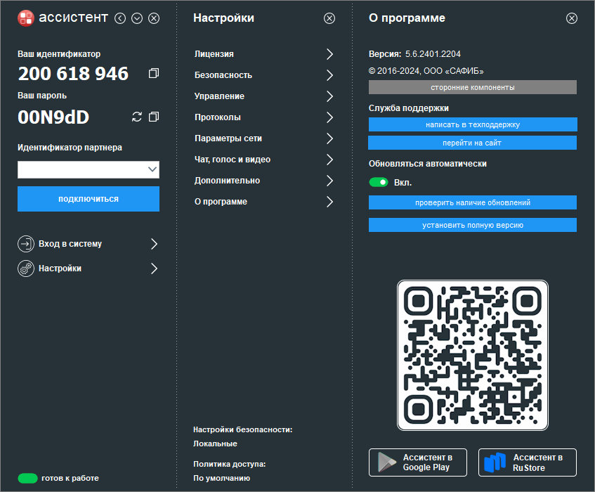The width and height of the screenshot is (595, 492).
Task: Expand Лицензия chevron arrow
Action: click(x=329, y=54)
